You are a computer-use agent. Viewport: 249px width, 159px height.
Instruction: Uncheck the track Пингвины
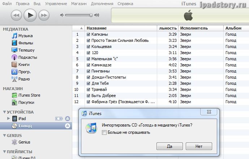point(89,71)
